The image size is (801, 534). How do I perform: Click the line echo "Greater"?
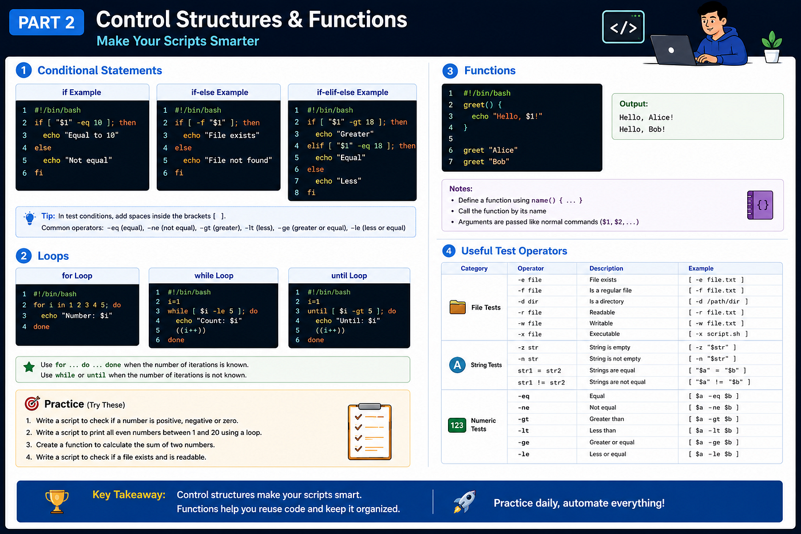point(344,134)
